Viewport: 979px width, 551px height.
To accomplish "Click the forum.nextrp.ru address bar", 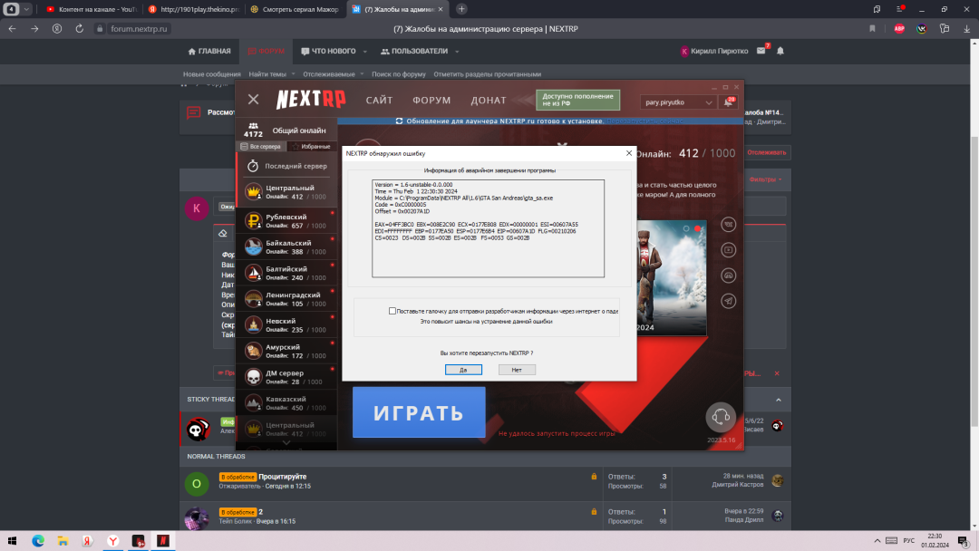I will pos(140,29).
